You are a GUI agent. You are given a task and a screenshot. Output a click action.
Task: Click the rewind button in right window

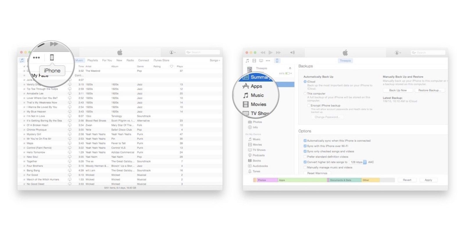coord(263,53)
